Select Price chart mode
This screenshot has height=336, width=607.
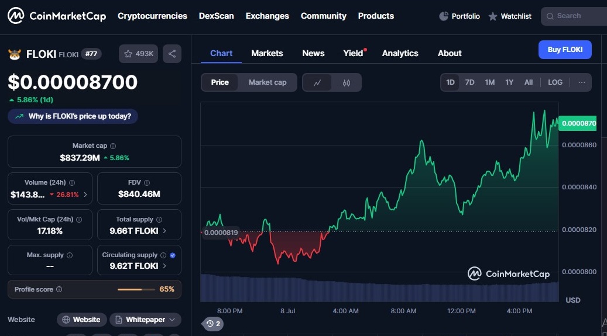[x=220, y=82]
